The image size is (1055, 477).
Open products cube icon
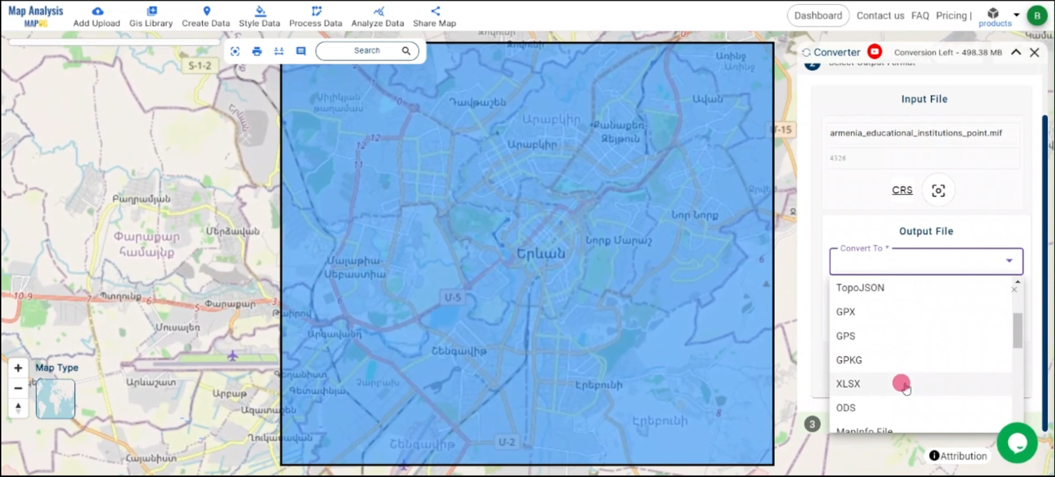pos(993,13)
